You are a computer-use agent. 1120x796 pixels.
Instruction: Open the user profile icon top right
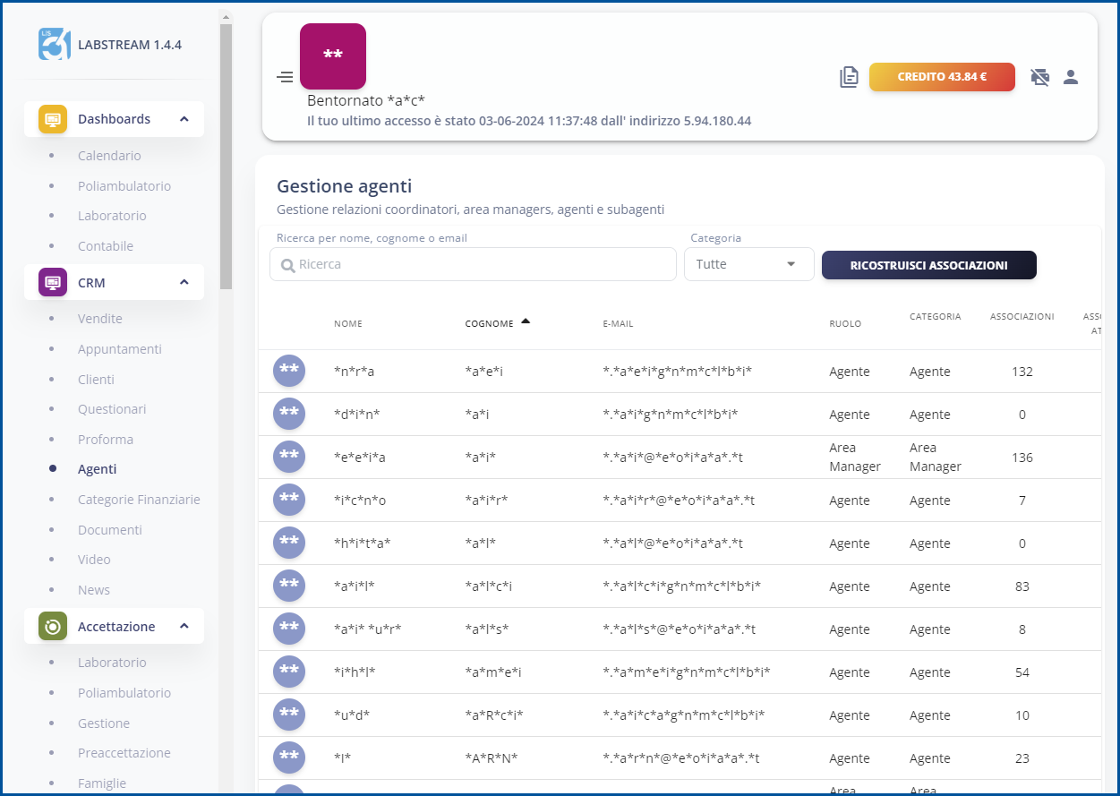coord(1071,77)
